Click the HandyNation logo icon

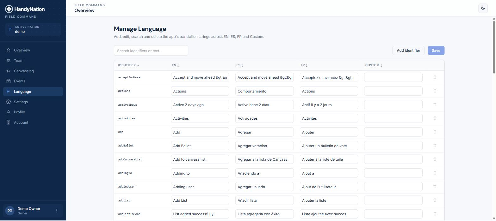[x=9, y=9]
